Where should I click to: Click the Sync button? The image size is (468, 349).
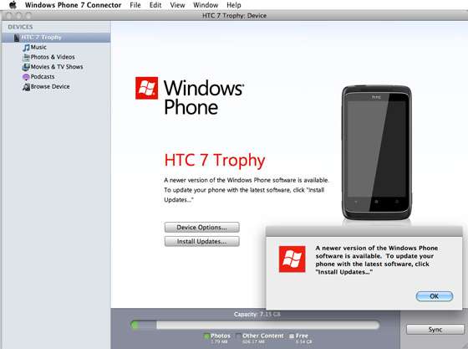435,329
